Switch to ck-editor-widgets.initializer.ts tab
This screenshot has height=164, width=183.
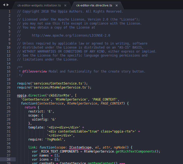pos(39,5)
